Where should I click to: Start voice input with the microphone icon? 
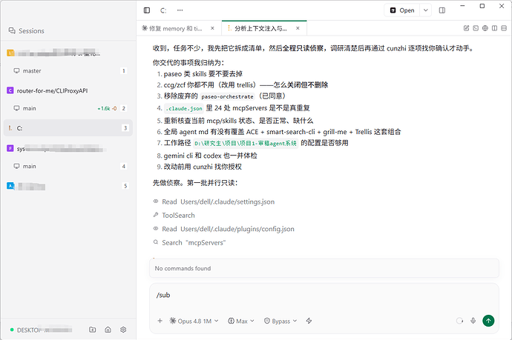pos(473,321)
